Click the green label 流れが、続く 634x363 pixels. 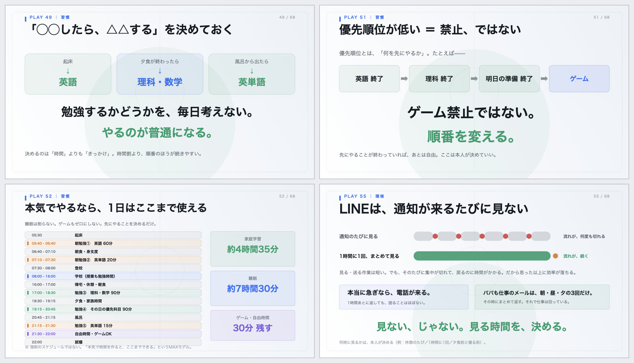pos(576,256)
